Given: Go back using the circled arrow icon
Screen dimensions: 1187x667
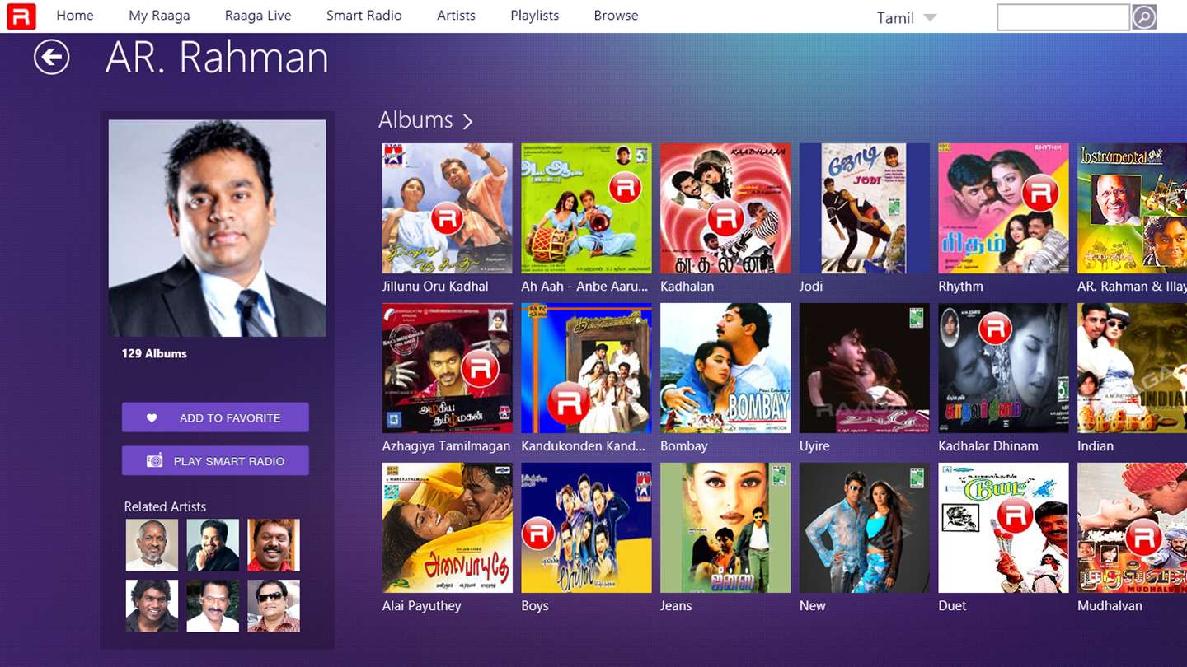Looking at the screenshot, I should pos(51,57).
